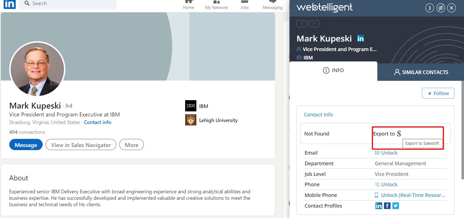
Task: Toggle the webtelligent hide (crossed-eye) button
Action: pos(441,8)
